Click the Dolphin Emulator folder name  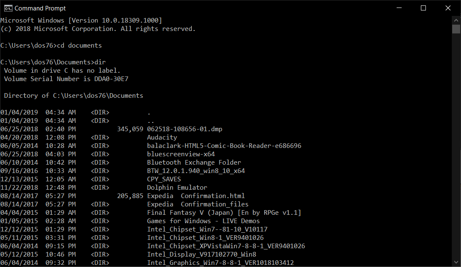pos(177,188)
